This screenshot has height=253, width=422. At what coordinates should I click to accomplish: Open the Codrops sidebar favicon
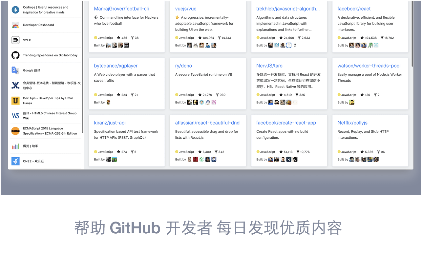click(15, 10)
